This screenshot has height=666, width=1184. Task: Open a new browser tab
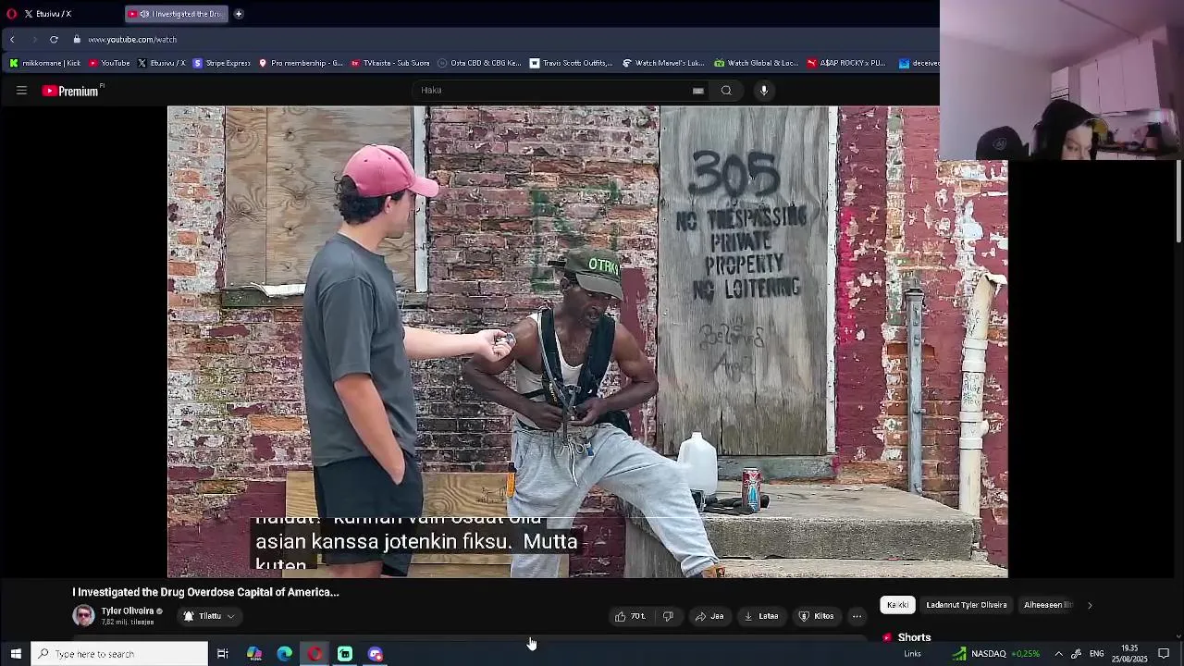[x=239, y=14]
